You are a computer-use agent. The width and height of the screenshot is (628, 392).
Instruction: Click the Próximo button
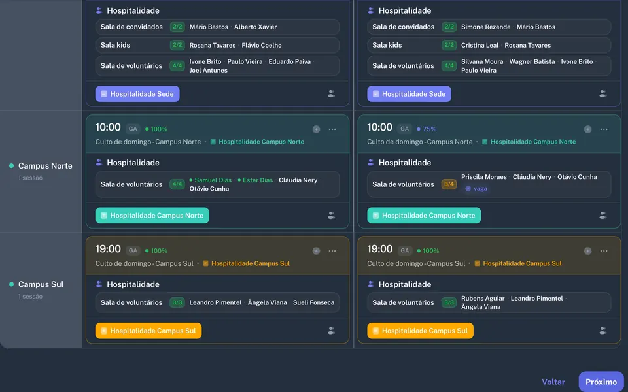point(601,382)
